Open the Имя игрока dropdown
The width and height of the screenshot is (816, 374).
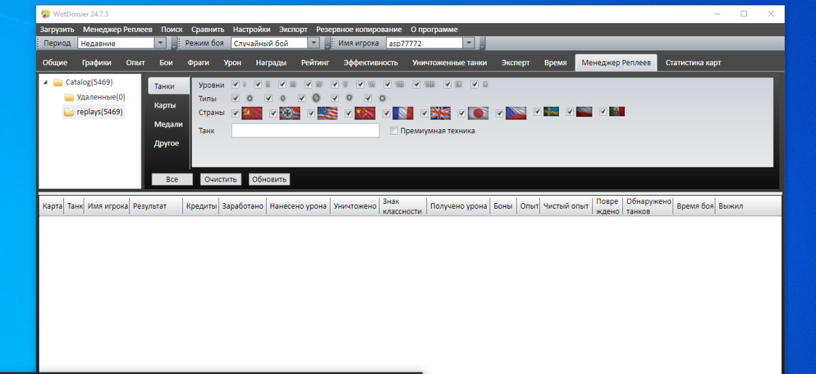point(430,43)
